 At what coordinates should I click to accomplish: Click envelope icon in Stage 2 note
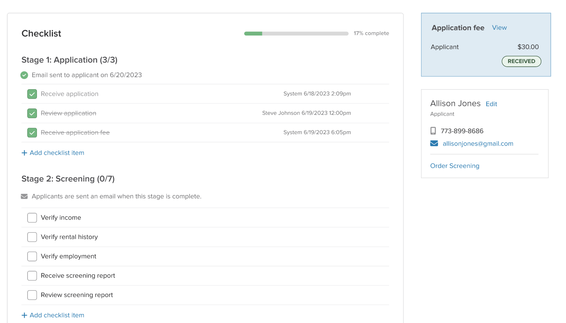[x=24, y=196]
